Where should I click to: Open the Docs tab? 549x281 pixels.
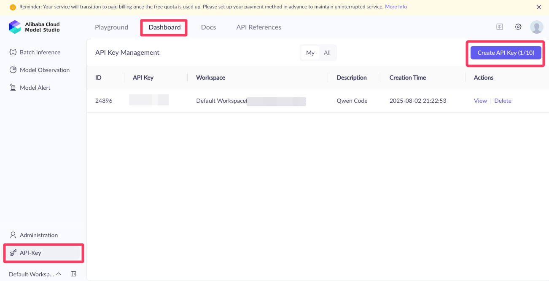coord(208,27)
